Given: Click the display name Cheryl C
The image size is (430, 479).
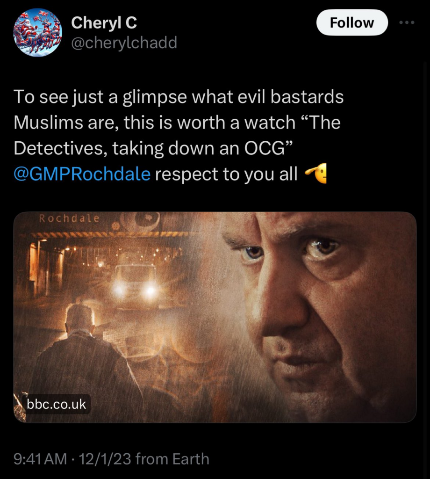Looking at the screenshot, I should pyautogui.click(x=104, y=22).
